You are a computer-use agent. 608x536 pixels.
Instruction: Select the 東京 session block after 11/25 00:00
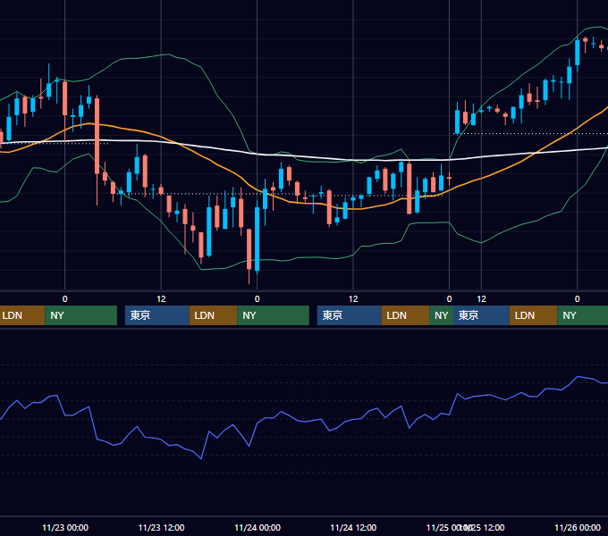tap(481, 315)
